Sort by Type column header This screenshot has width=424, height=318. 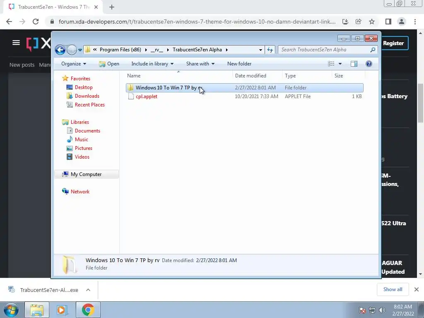coord(307,76)
